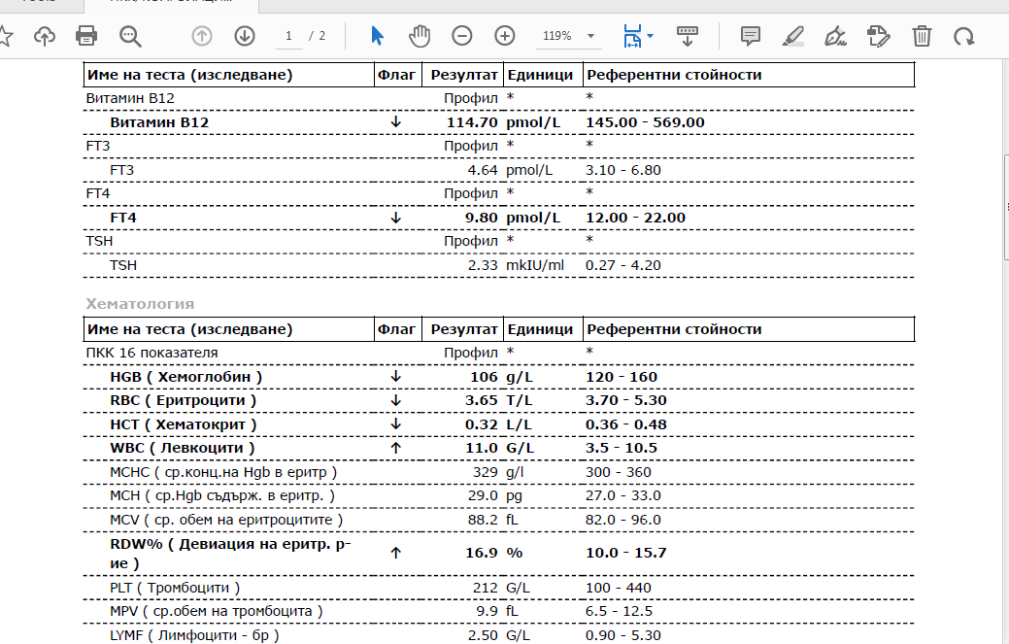The height and width of the screenshot is (644, 1009).
Task: Click the page number input field
Action: click(x=287, y=36)
